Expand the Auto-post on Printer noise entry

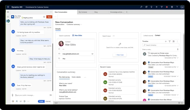tap(178, 58)
